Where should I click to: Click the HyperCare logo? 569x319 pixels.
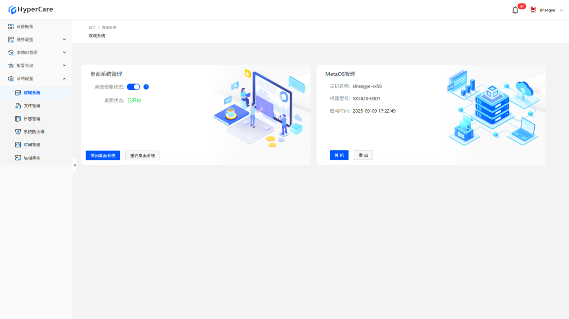31,9
